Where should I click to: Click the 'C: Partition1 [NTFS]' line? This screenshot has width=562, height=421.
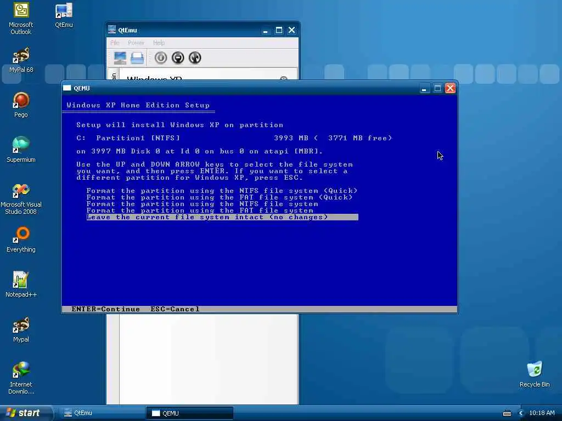234,138
